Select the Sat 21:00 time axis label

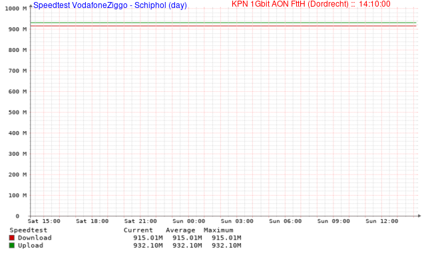tap(140, 221)
